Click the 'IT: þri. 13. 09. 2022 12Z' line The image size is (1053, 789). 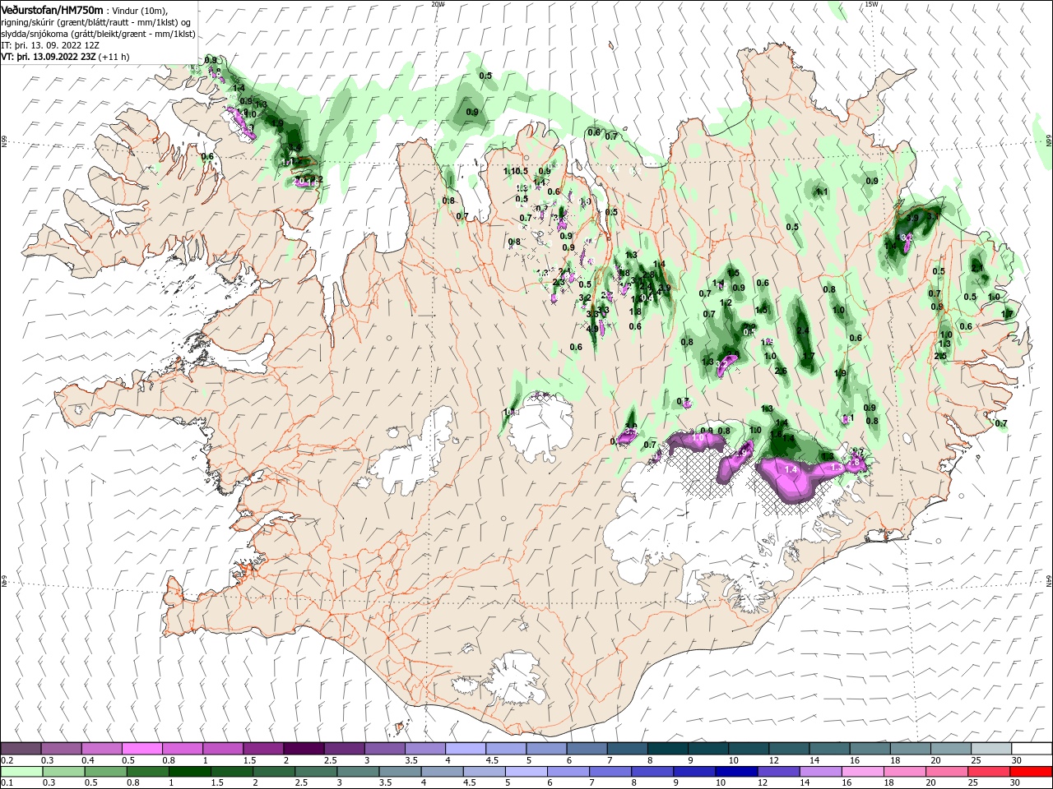pos(50,45)
